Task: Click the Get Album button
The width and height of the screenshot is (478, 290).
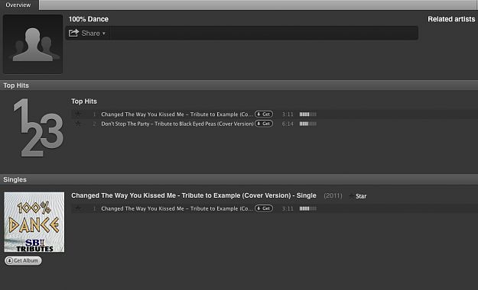Action: 23,261
